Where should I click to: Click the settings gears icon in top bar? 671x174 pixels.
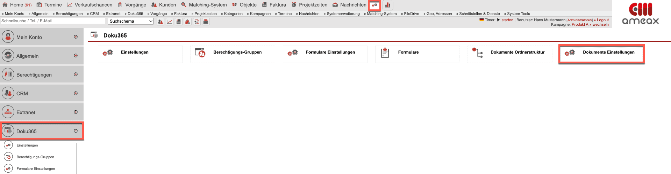pos(374,5)
